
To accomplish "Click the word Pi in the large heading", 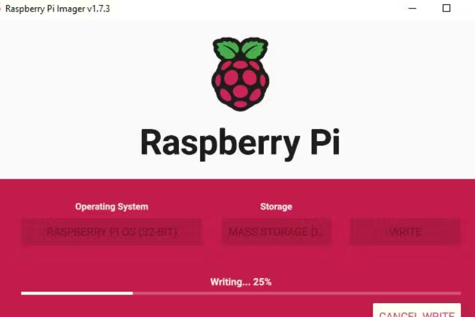I will (x=325, y=142).
